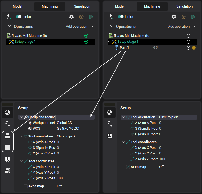202x194 pixels.
Task: Switch to the Model tab in right panel
Action: pos(120,6)
